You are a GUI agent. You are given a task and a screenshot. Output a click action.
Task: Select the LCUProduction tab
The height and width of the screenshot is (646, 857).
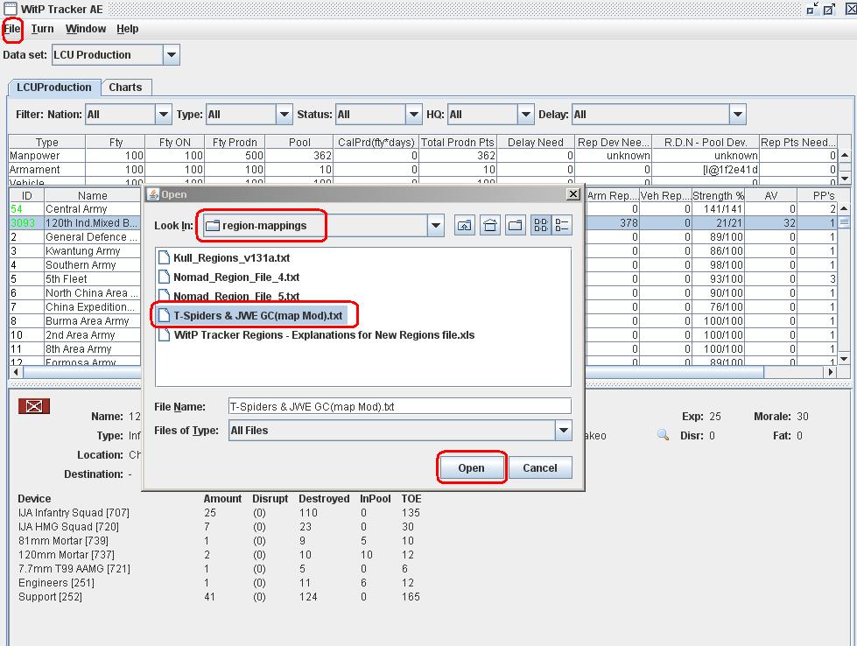point(54,87)
